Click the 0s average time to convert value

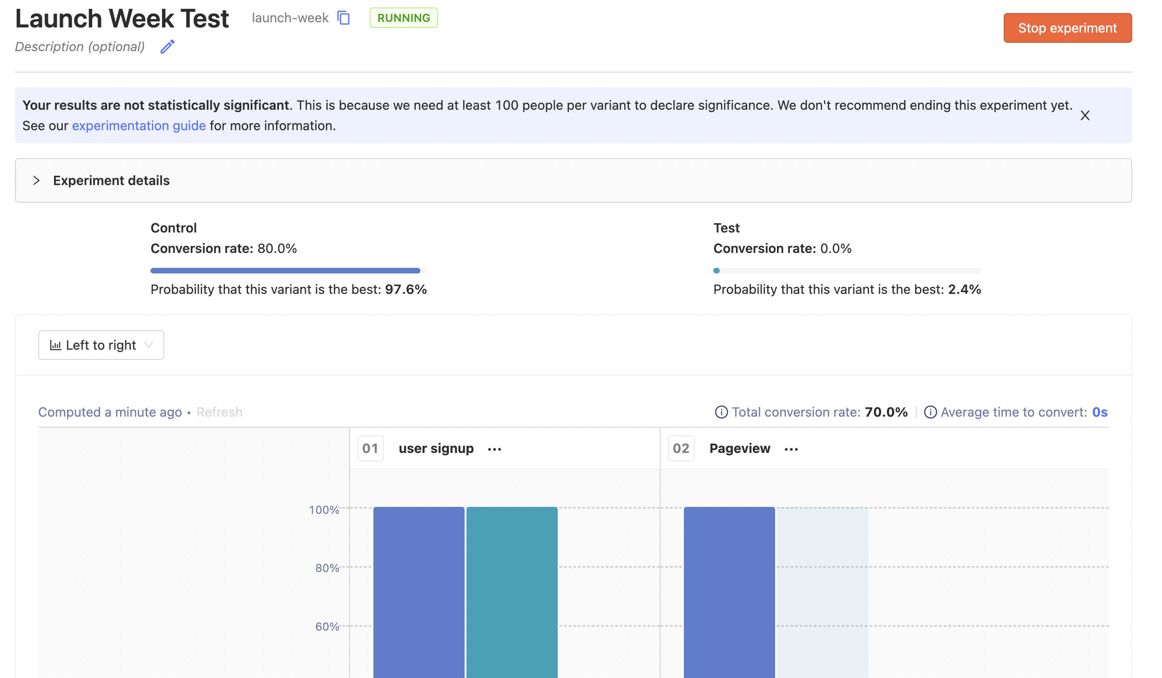click(x=1100, y=412)
